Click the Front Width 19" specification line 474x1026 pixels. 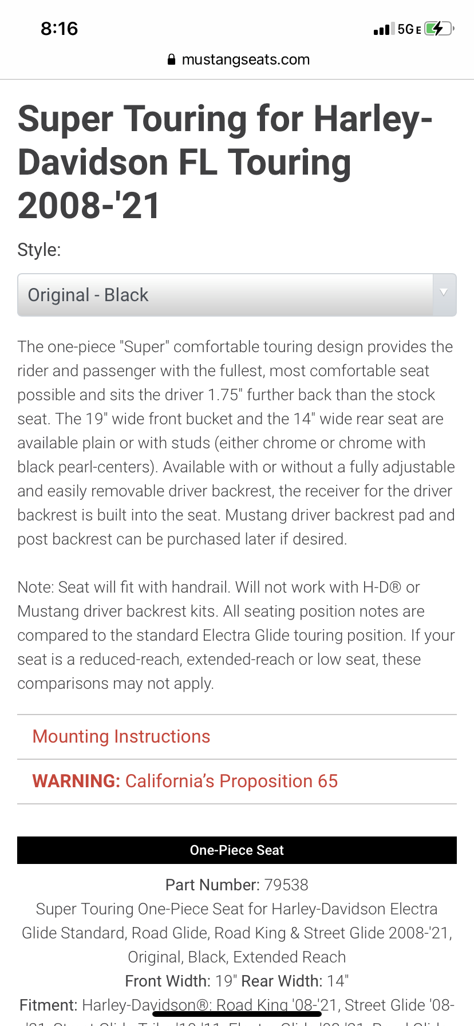coord(237,981)
